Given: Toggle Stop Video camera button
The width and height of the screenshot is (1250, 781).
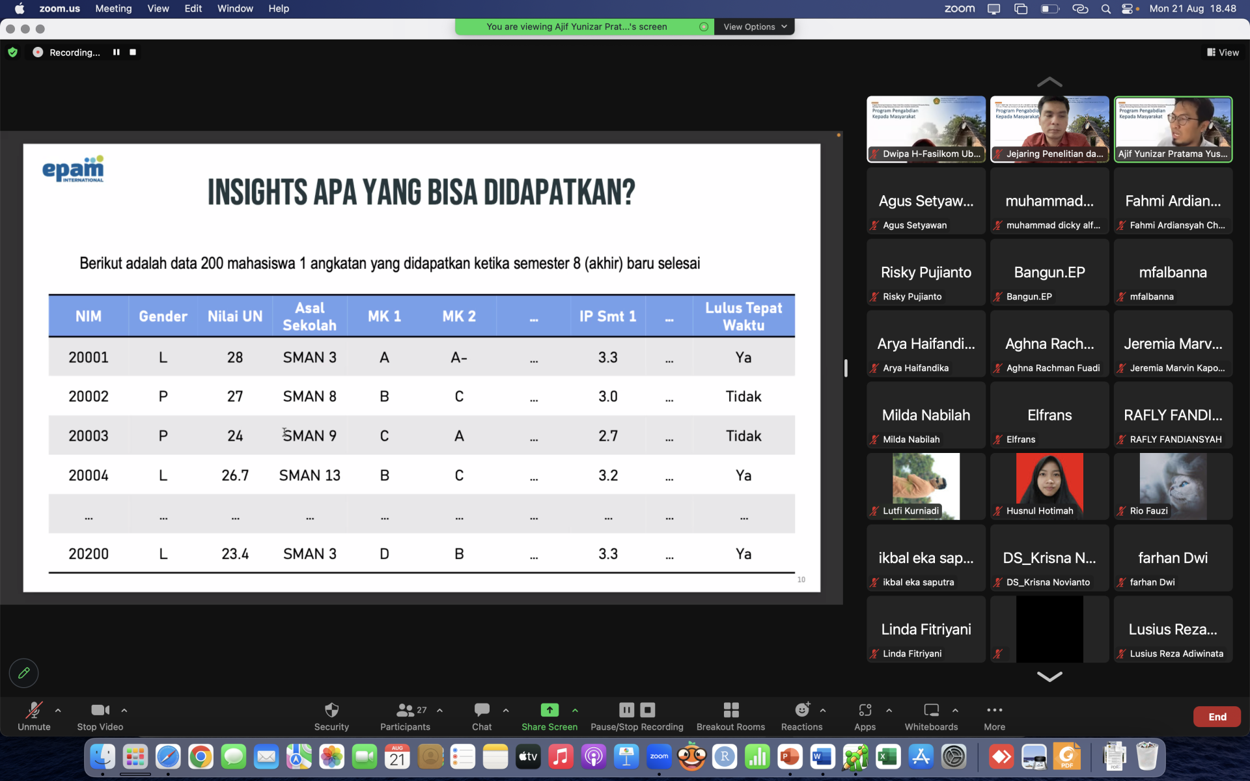Looking at the screenshot, I should pos(100,716).
